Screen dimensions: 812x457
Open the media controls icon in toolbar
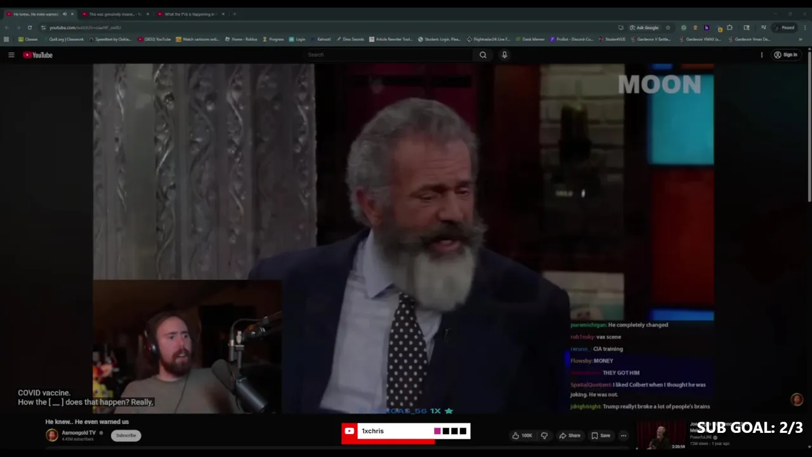coord(763,28)
